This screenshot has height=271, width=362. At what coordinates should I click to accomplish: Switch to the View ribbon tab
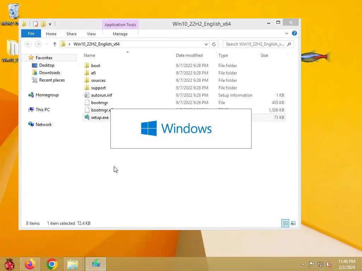pyautogui.click(x=92, y=34)
